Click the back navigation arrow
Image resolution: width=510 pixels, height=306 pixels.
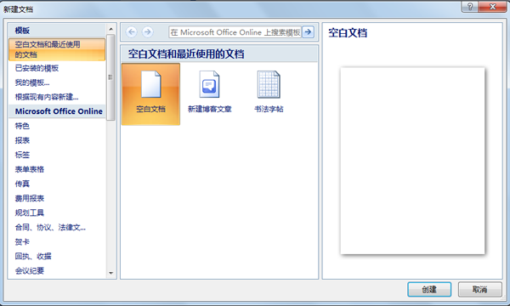coord(132,31)
